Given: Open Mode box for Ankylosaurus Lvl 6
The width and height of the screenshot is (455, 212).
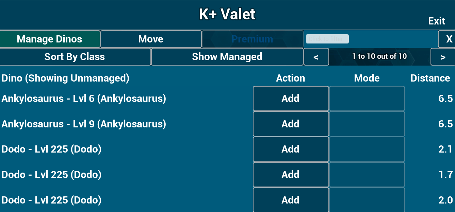Looking at the screenshot, I should pyautogui.click(x=367, y=99).
